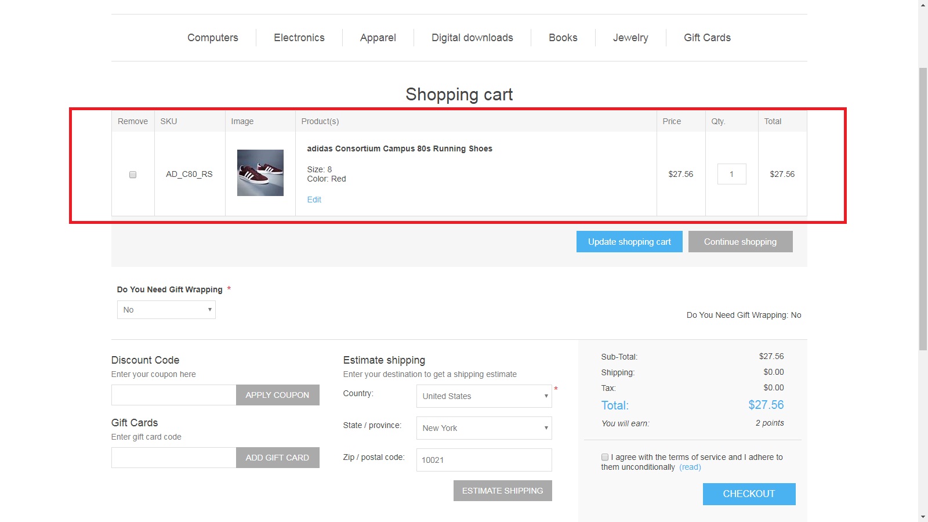Click the scrollbar down arrow
The width and height of the screenshot is (928, 522).
click(923, 517)
